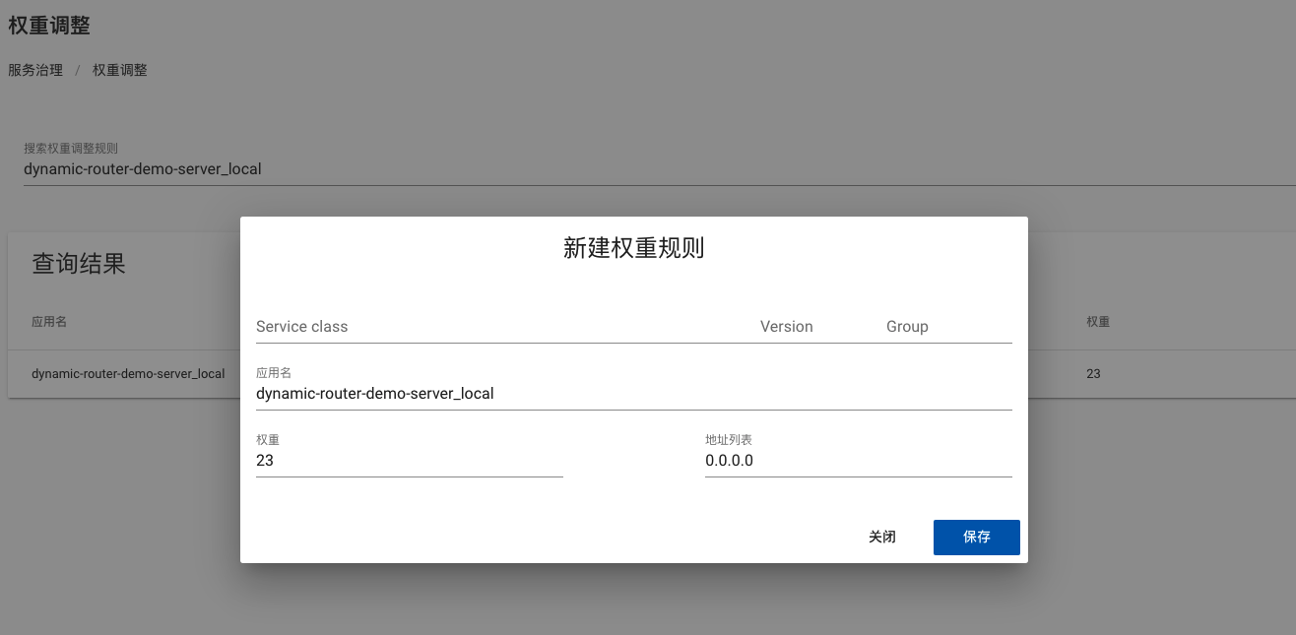The image size is (1296, 635).
Task: Click the 权重调整 page title
Action: [x=49, y=26]
